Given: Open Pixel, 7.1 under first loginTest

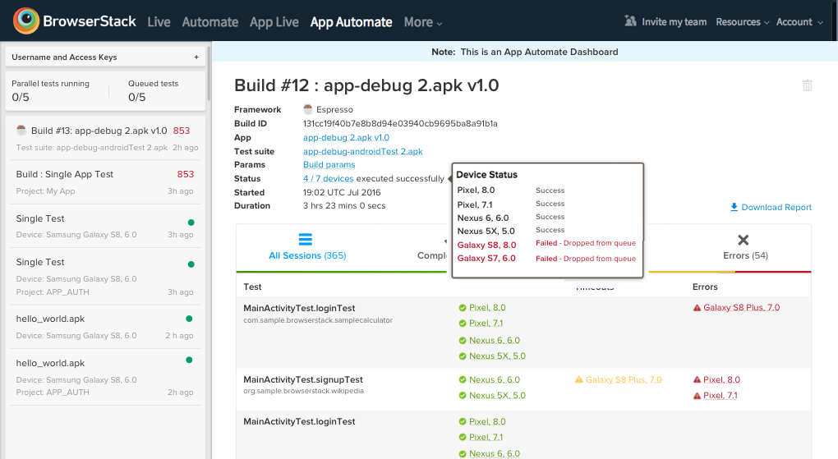Looking at the screenshot, I should (x=486, y=323).
